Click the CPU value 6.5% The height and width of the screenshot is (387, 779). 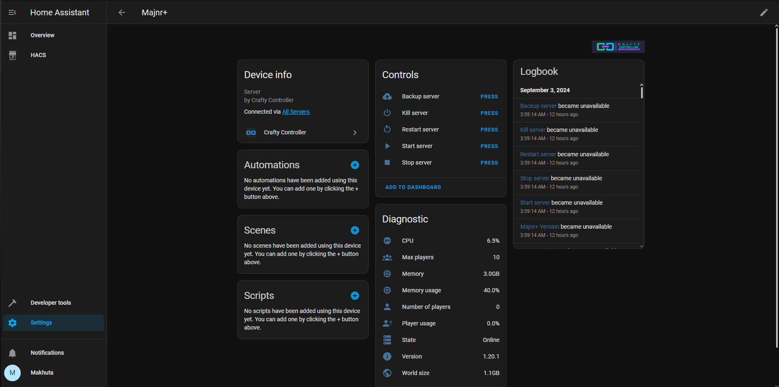(x=493, y=241)
